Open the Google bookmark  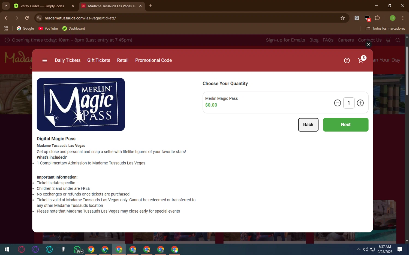(25, 29)
